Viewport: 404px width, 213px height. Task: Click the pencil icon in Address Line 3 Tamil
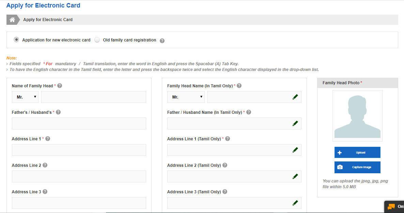[295, 202]
